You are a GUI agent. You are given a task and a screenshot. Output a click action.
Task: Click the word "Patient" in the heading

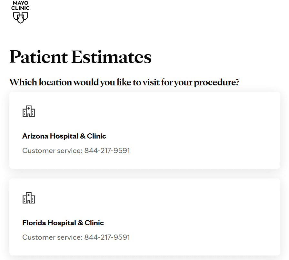[38, 57]
